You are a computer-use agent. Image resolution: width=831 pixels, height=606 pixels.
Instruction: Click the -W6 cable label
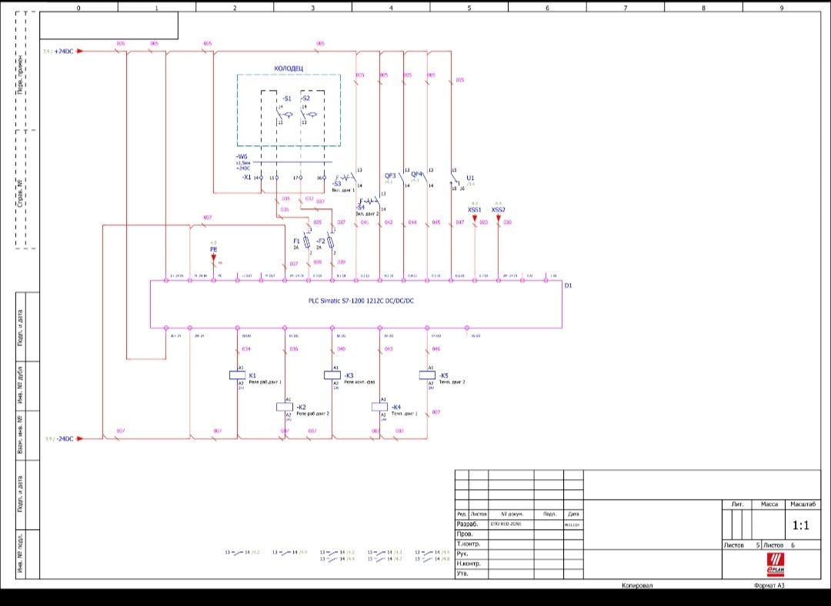[242, 157]
